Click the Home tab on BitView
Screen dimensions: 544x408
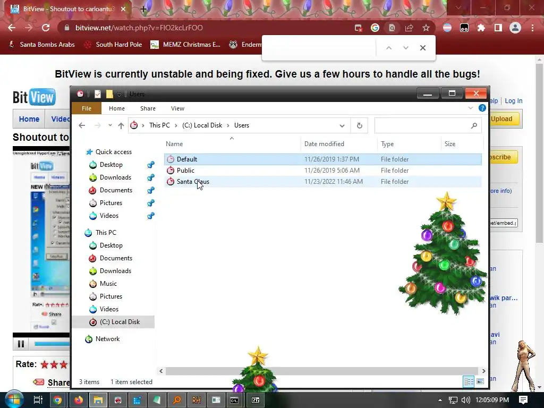(29, 119)
